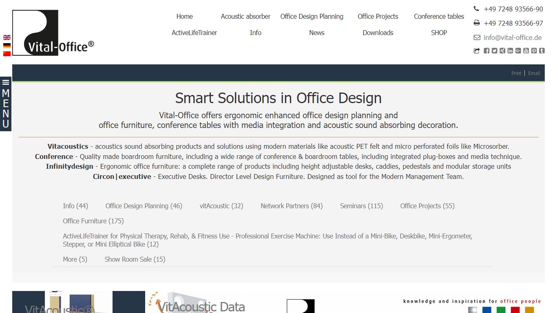This screenshot has height=313, width=557.
Task: Open the black-and-white logo thumbnail at bottom
Action: click(x=301, y=306)
